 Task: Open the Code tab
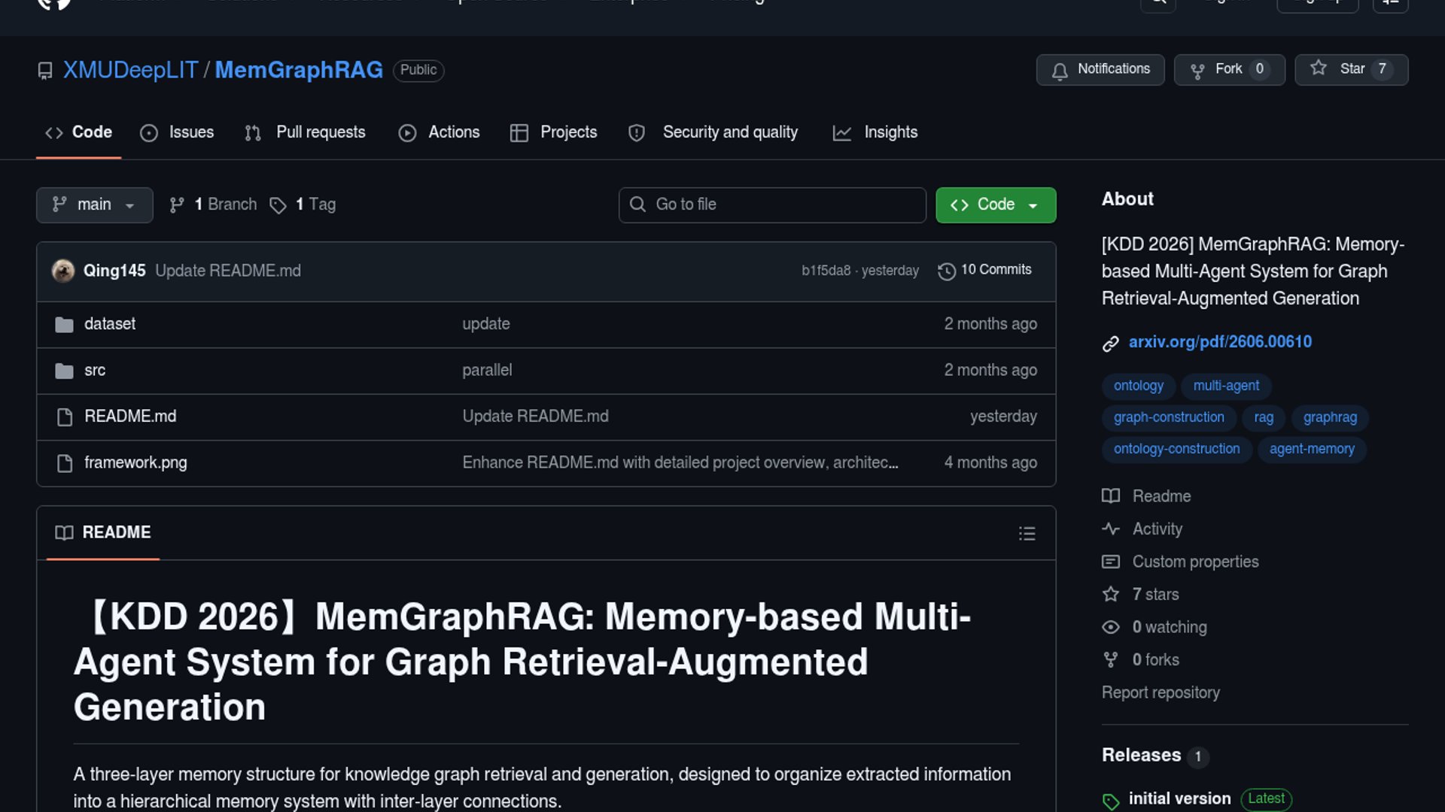78,132
